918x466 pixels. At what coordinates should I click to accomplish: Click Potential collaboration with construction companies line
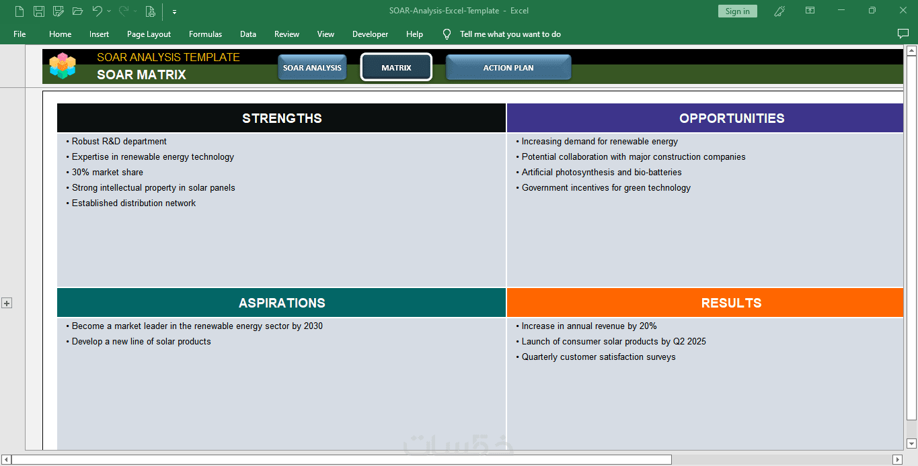coord(631,157)
